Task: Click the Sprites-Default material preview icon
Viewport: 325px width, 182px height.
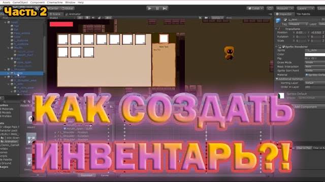Action: click(281, 96)
